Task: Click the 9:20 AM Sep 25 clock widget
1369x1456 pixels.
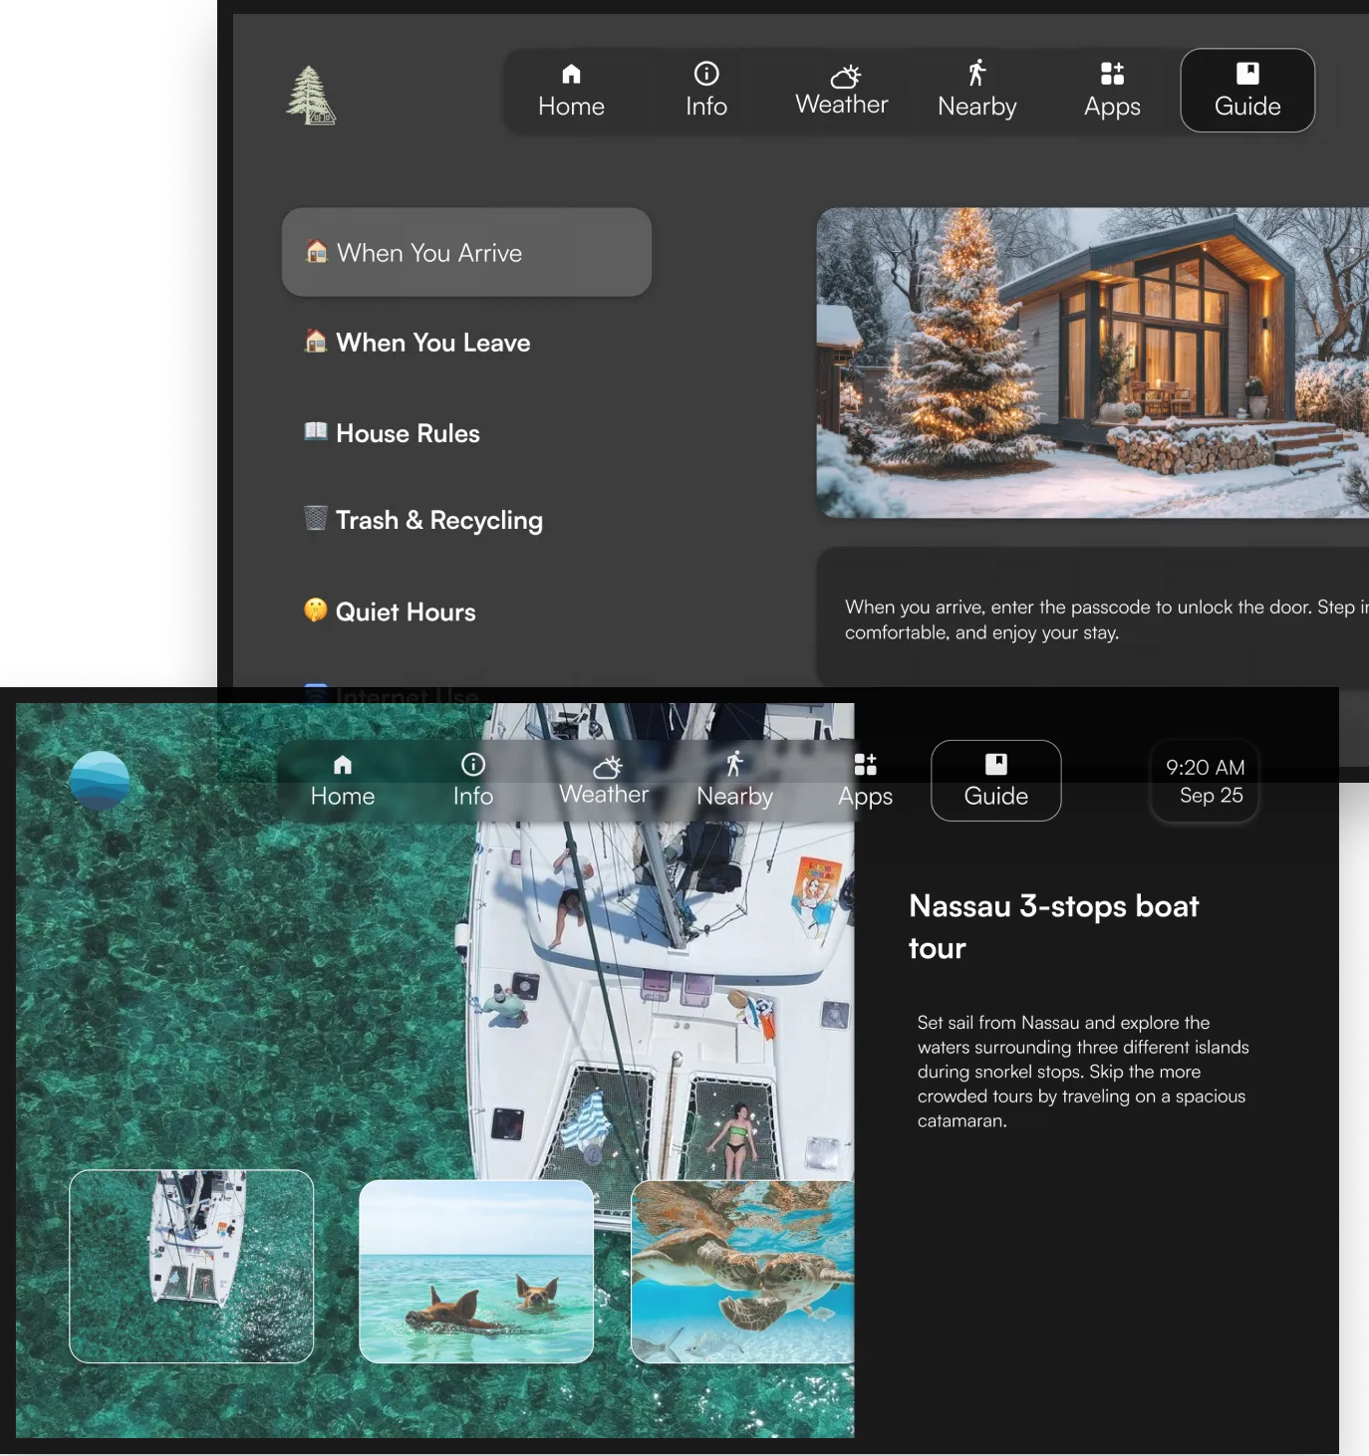Action: pos(1205,781)
